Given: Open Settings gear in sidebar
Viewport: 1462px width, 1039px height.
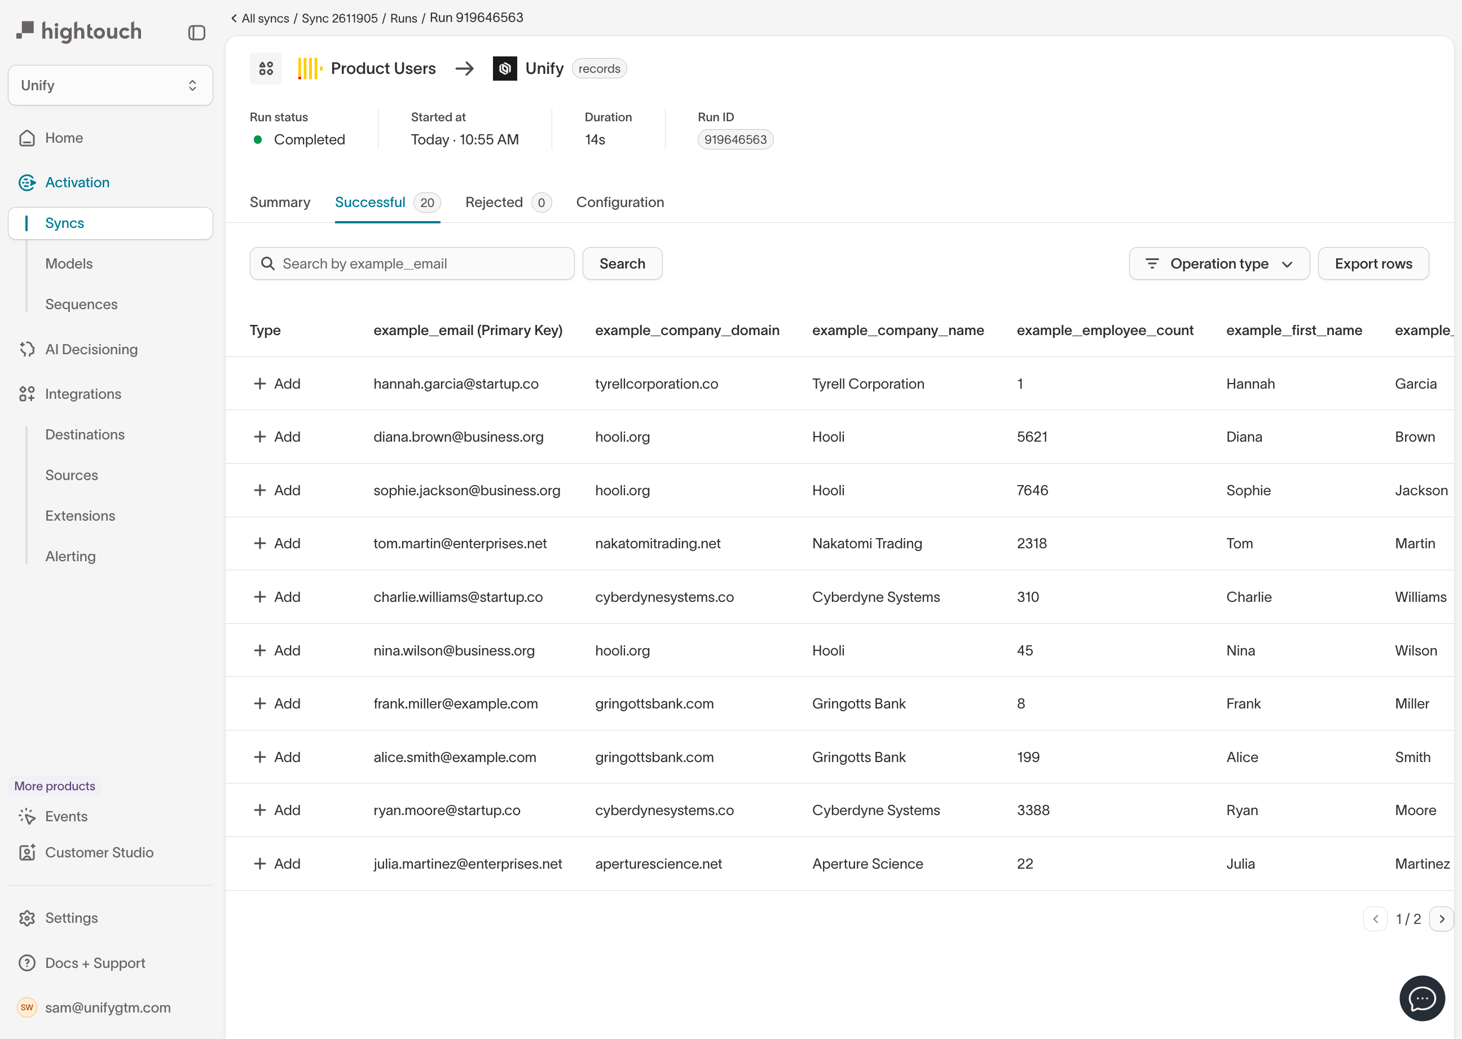Looking at the screenshot, I should (x=27, y=918).
